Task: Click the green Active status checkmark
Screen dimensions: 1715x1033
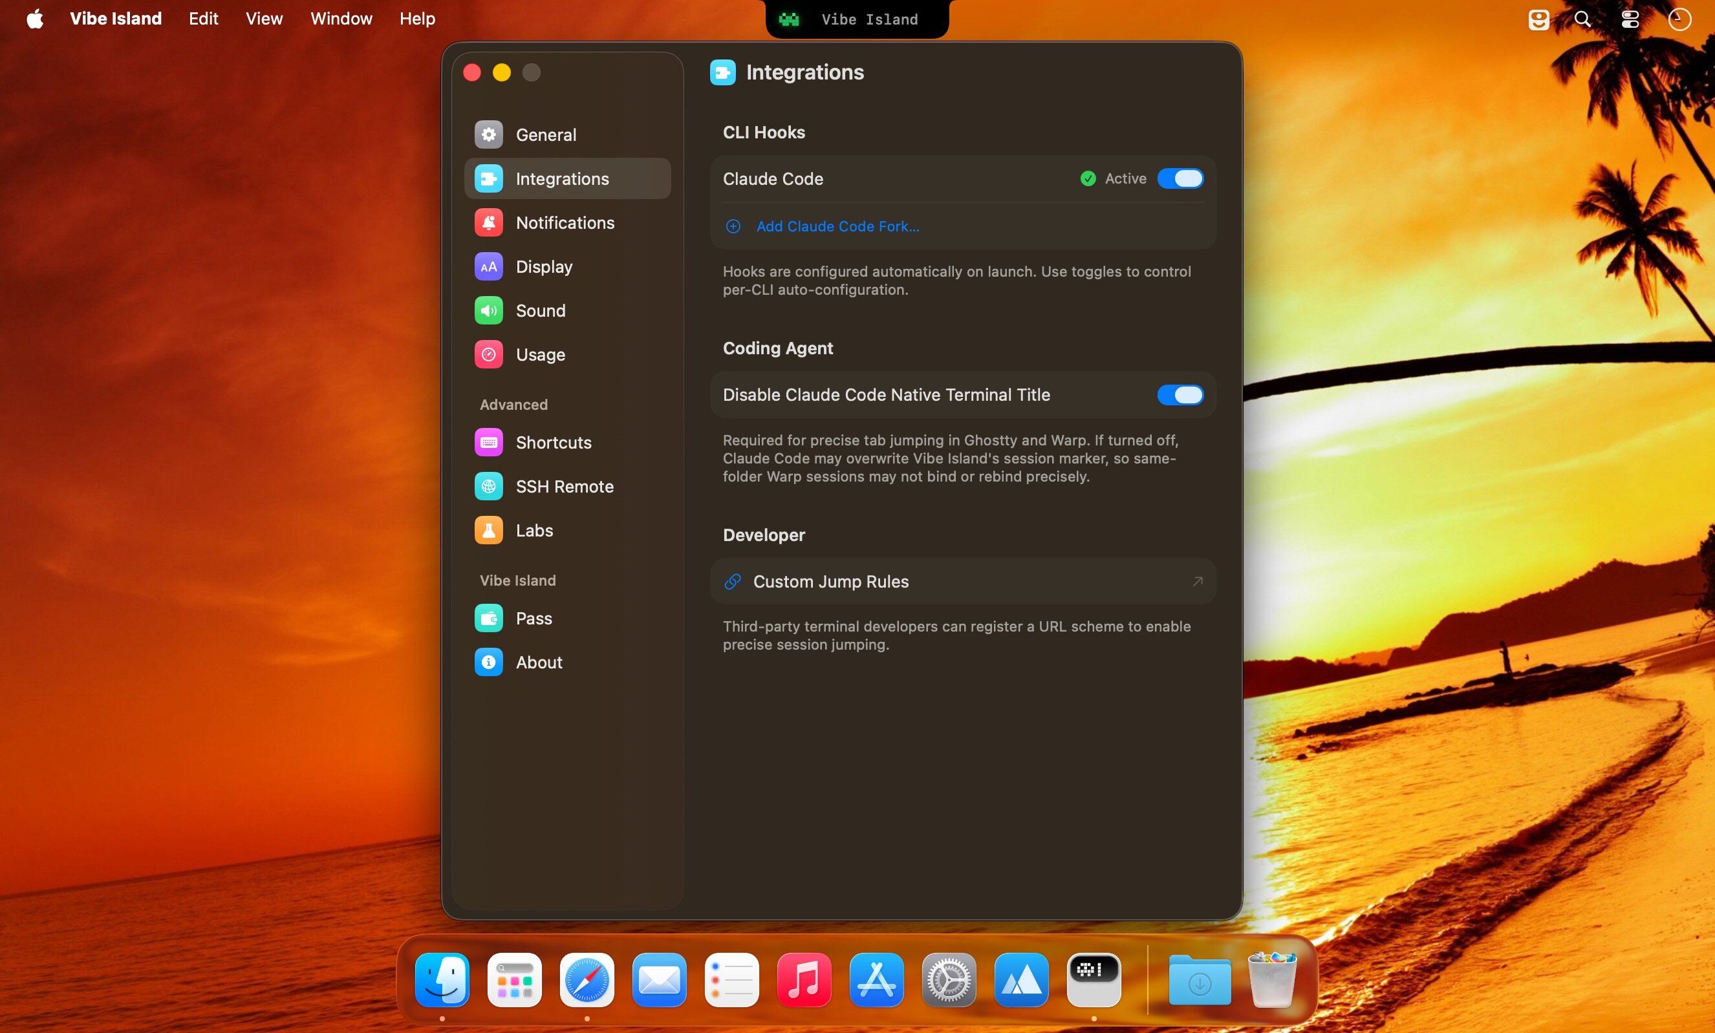Action: 1088,179
